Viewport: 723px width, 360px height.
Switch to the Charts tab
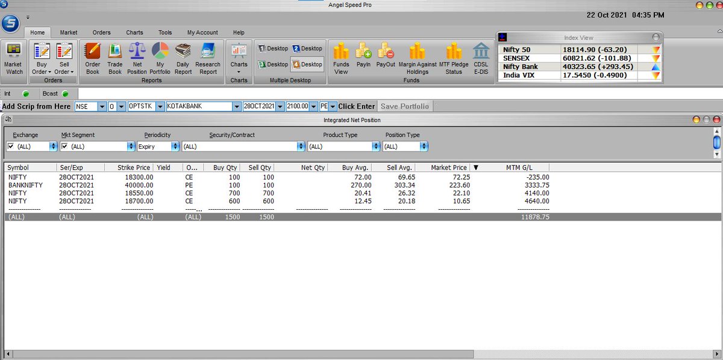(134, 32)
